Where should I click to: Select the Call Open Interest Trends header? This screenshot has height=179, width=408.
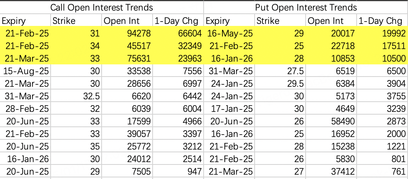click(x=102, y=7)
